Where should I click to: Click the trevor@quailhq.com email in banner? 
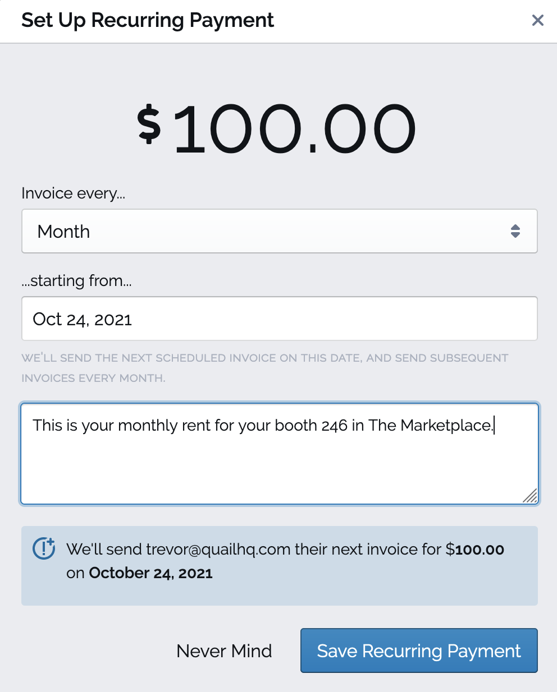click(x=218, y=550)
